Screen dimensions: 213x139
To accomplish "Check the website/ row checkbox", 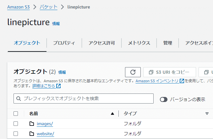I will pyautogui.click(x=16, y=134).
